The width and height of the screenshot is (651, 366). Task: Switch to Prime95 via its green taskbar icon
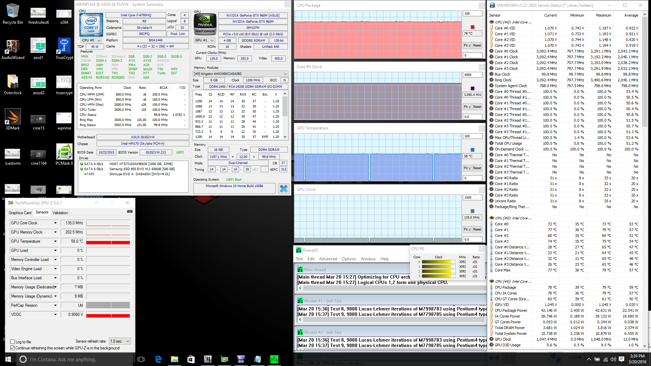point(274,359)
